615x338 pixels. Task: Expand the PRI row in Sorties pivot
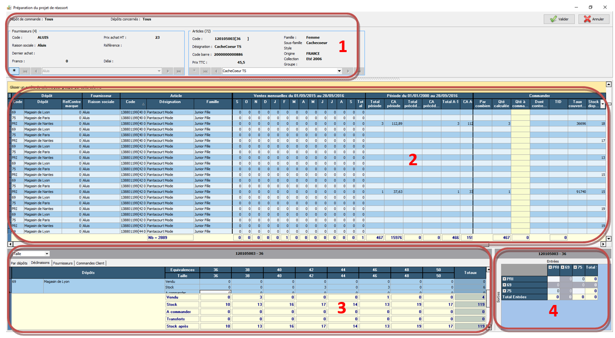pos(504,279)
